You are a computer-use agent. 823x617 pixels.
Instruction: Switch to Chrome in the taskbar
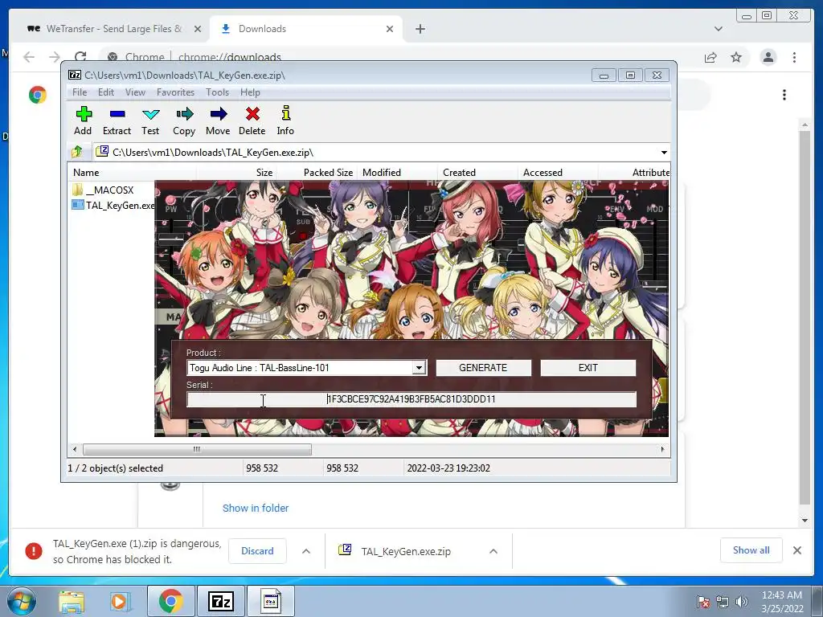click(x=170, y=601)
